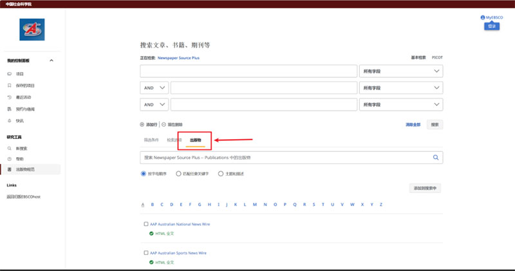515x271 pixels.
Task: Click the 添加到搜索中 button
Action: pos(425,188)
